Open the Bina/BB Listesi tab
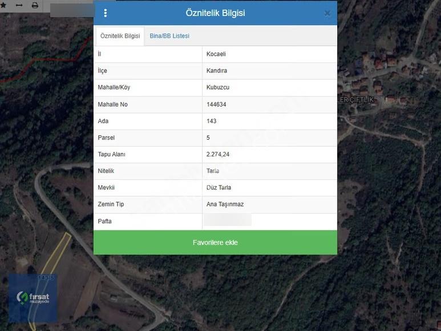The height and width of the screenshot is (331, 441). 169,36
